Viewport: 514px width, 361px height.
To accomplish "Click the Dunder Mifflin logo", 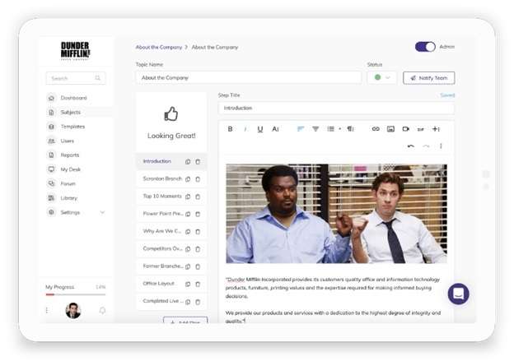I will pyautogui.click(x=76, y=51).
